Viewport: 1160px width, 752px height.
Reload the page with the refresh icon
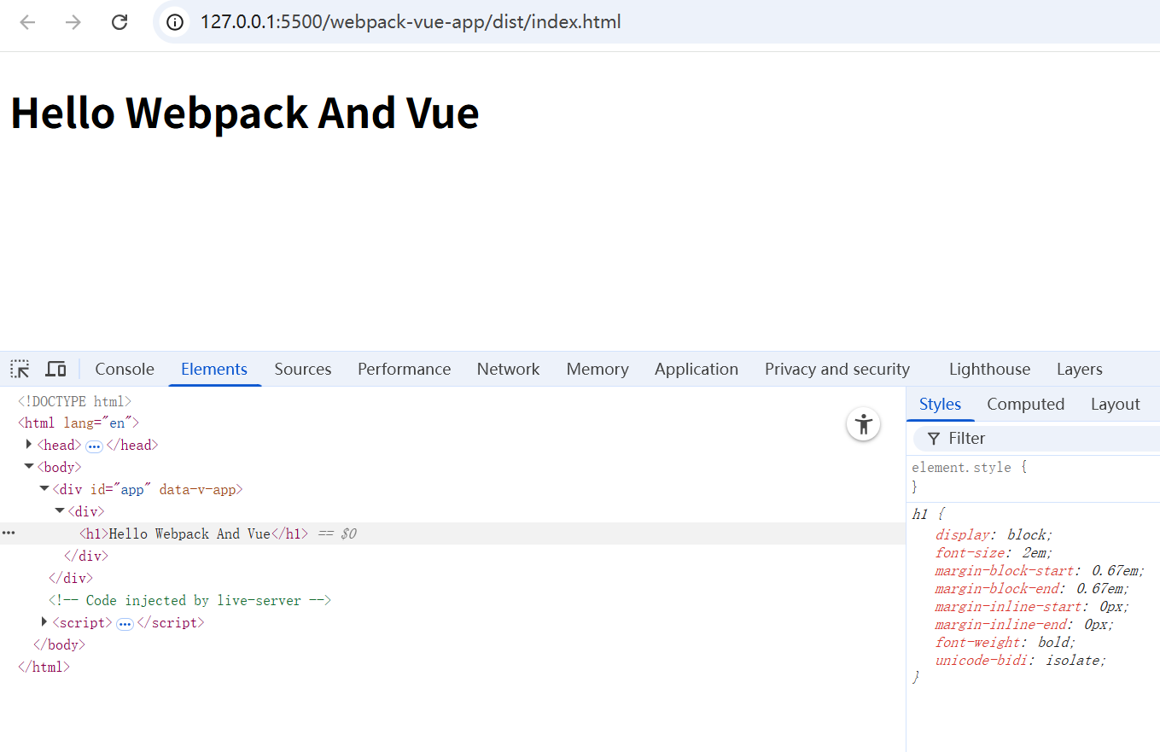pos(119,22)
